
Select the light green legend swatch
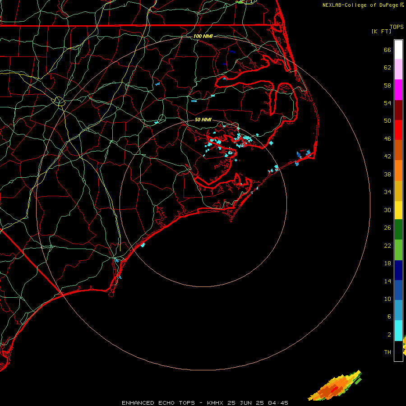(398, 250)
